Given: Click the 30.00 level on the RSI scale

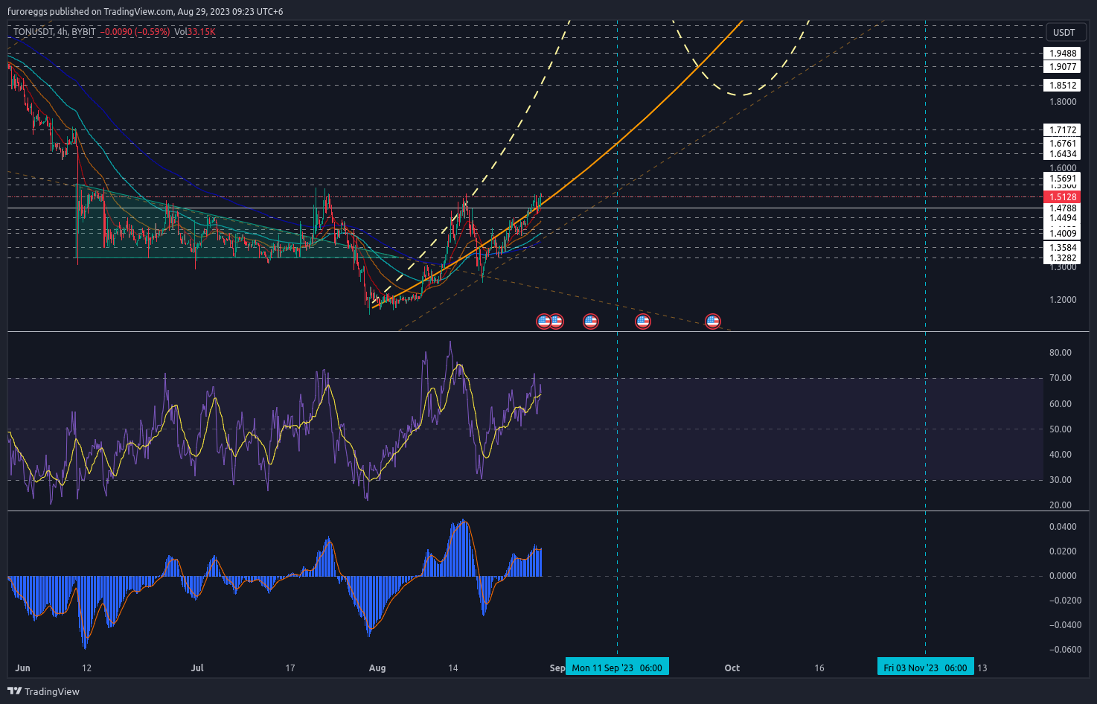Looking at the screenshot, I should tap(1061, 480).
